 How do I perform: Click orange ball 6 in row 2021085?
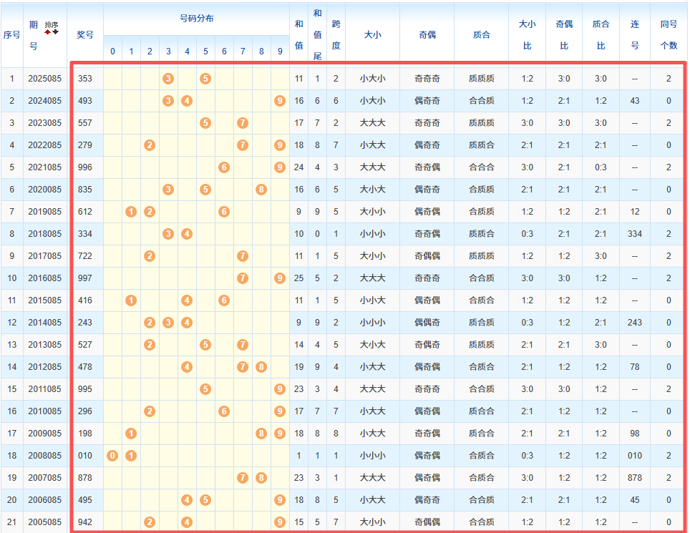224,167
